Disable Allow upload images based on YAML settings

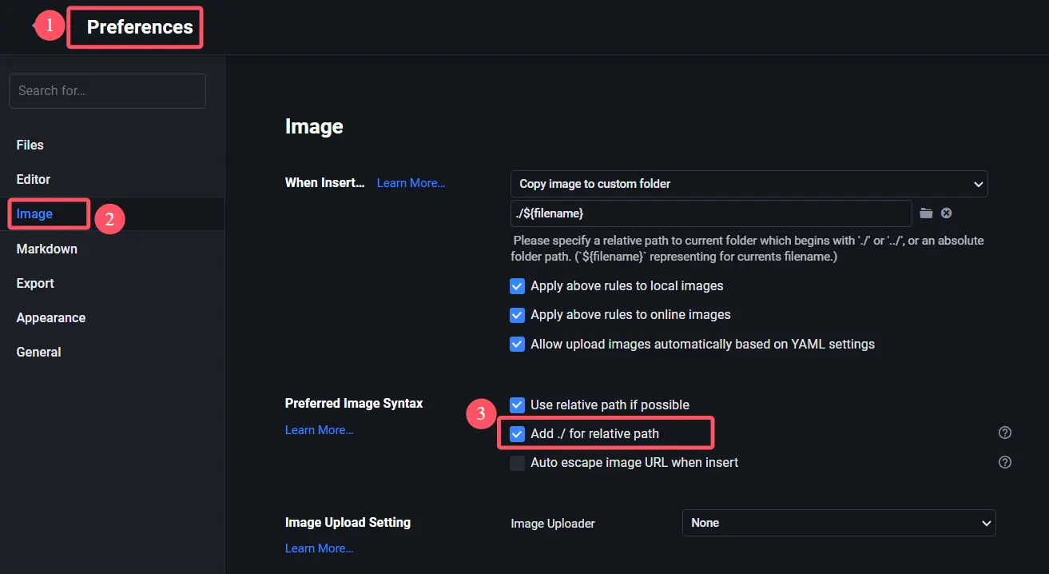point(518,345)
